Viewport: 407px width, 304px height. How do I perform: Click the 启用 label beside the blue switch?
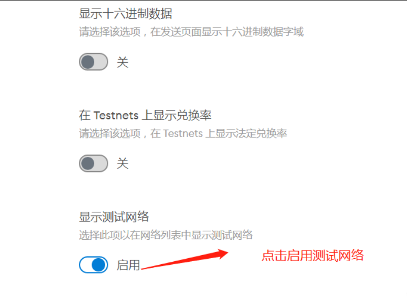pyautogui.click(x=128, y=265)
